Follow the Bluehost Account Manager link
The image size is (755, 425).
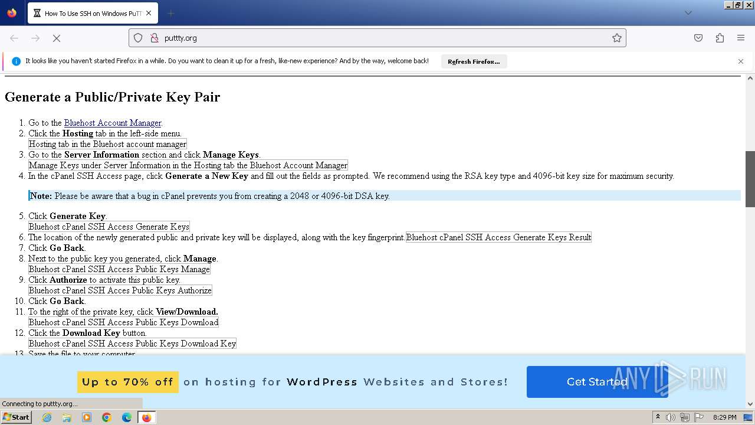point(113,123)
